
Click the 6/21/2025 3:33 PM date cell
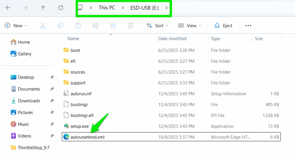[176, 83]
